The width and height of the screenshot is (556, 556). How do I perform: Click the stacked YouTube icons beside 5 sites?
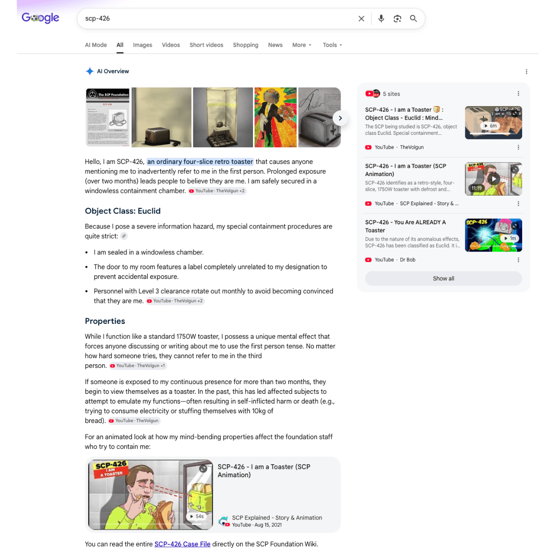[373, 94]
